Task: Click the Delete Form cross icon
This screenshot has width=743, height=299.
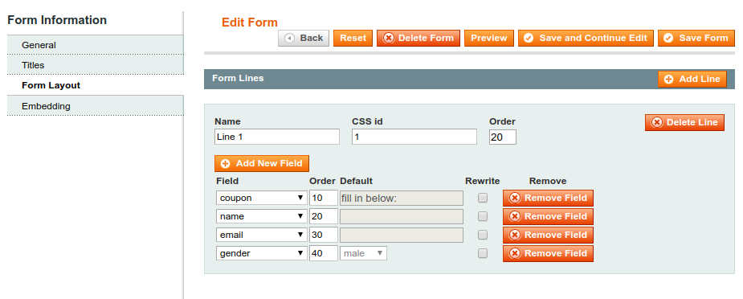Action: (389, 39)
